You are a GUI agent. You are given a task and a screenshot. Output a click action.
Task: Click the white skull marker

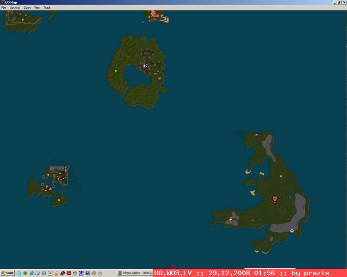click(x=291, y=231)
